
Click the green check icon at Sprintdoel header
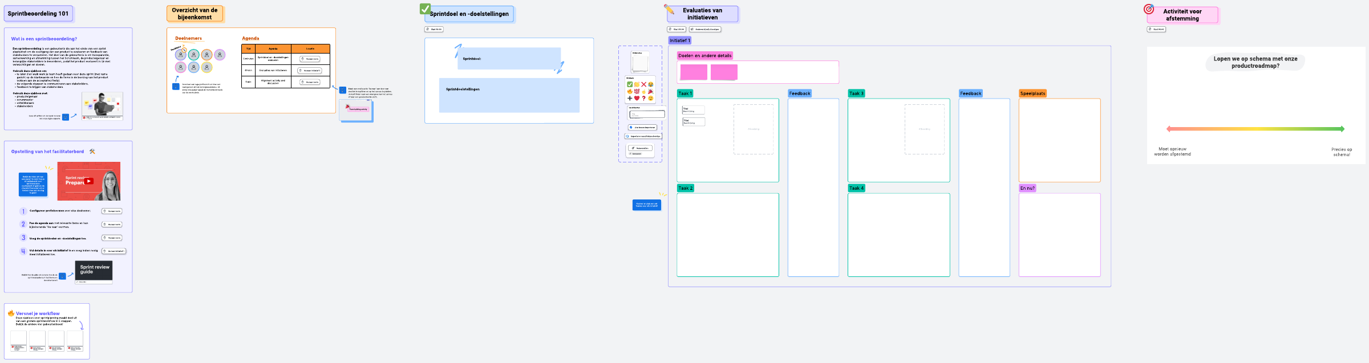click(x=425, y=9)
